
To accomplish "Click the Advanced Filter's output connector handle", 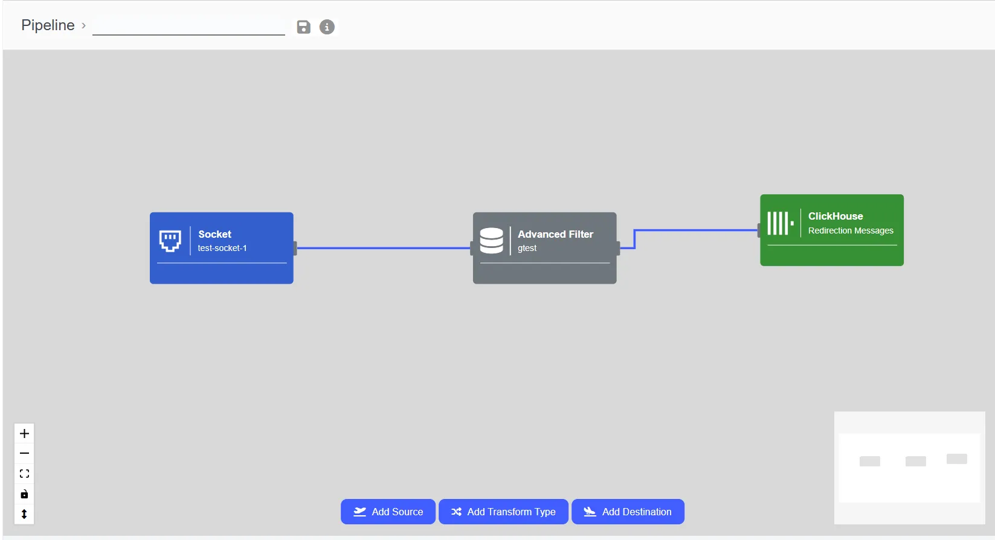I will (618, 248).
